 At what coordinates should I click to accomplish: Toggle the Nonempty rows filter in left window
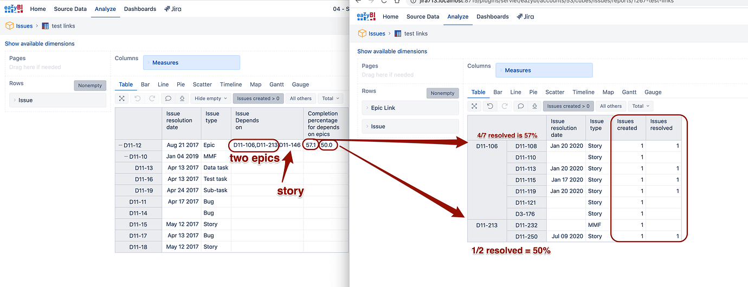click(90, 86)
